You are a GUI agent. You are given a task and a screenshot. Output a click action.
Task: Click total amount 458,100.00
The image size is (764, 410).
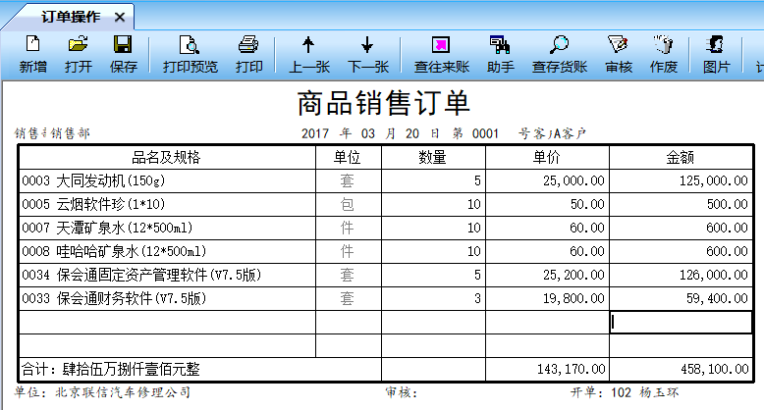click(x=681, y=369)
